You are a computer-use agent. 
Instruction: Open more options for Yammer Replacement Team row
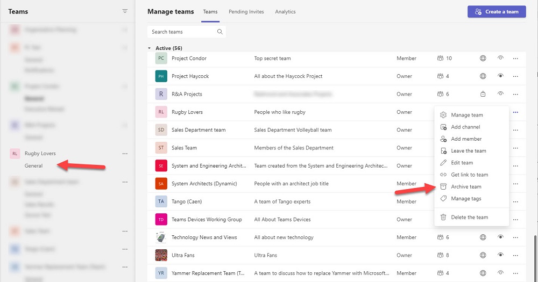(515, 273)
